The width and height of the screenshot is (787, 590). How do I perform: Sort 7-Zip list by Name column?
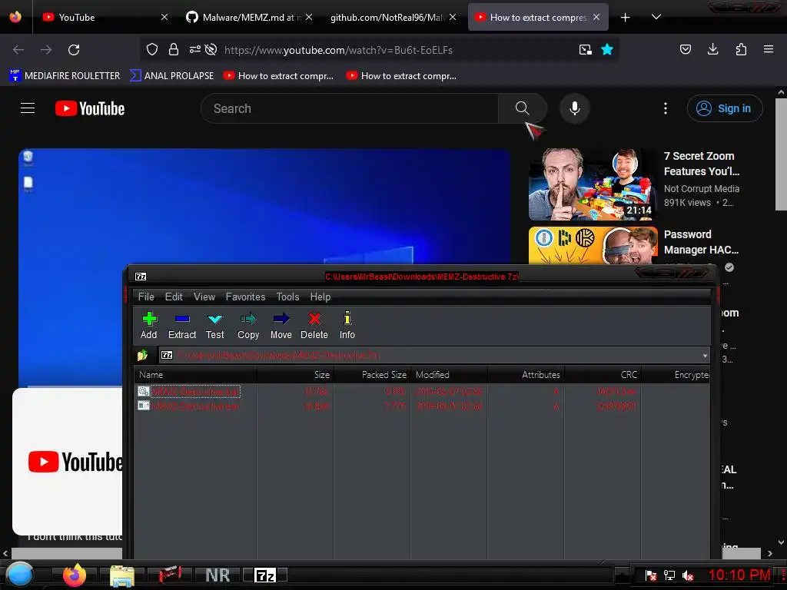coord(195,375)
